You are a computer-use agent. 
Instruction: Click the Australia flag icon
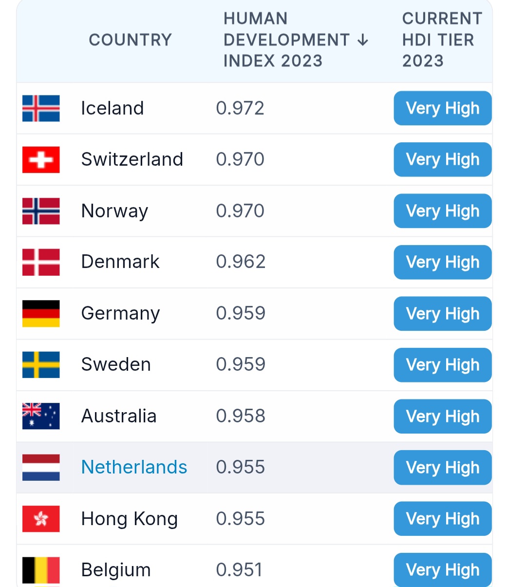click(41, 416)
